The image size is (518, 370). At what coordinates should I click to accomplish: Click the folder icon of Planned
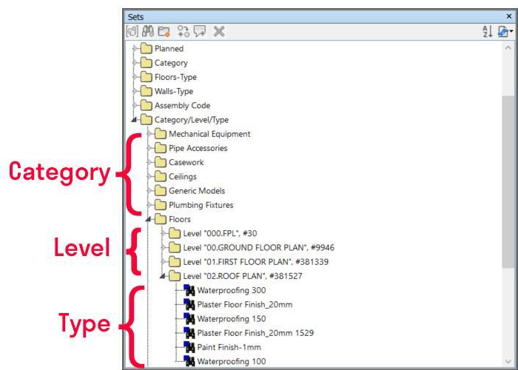[x=146, y=48]
